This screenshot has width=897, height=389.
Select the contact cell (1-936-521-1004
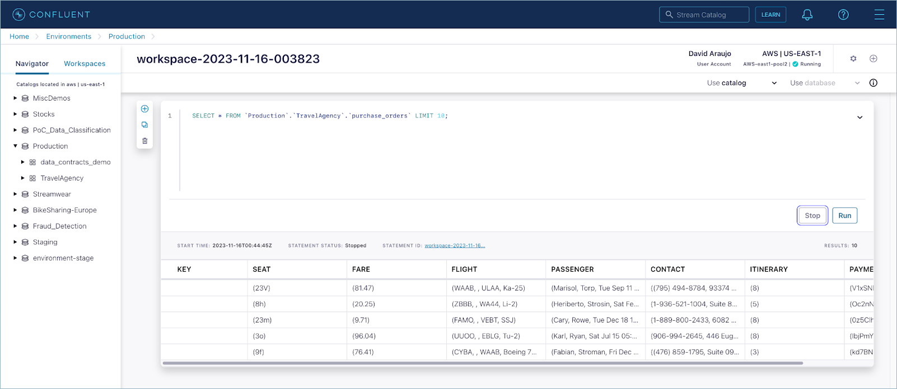[x=694, y=304]
